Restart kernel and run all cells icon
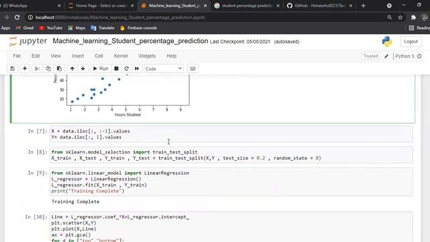 coord(137,69)
